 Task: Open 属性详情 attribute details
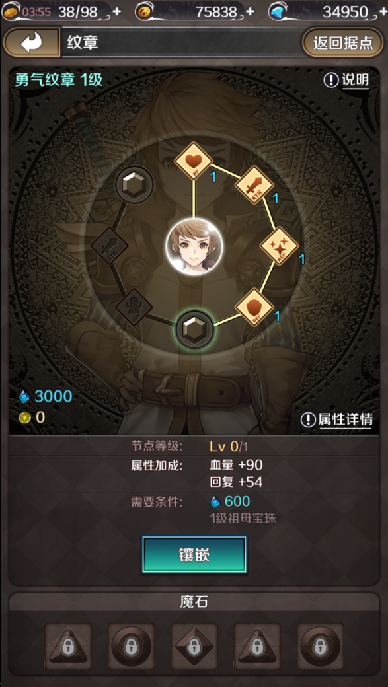coord(336,419)
